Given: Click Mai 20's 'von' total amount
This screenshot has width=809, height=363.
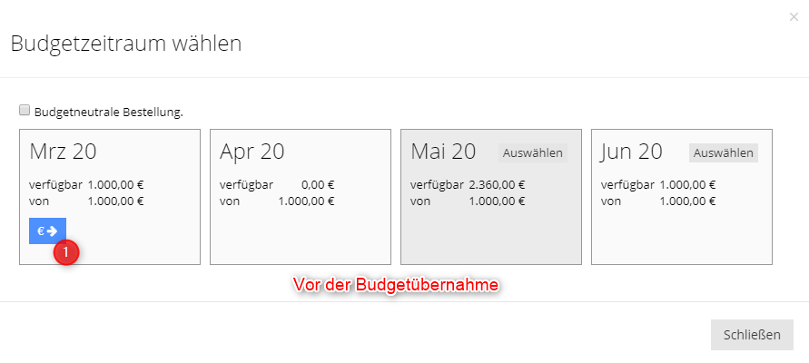Looking at the screenshot, I should coord(497,201).
